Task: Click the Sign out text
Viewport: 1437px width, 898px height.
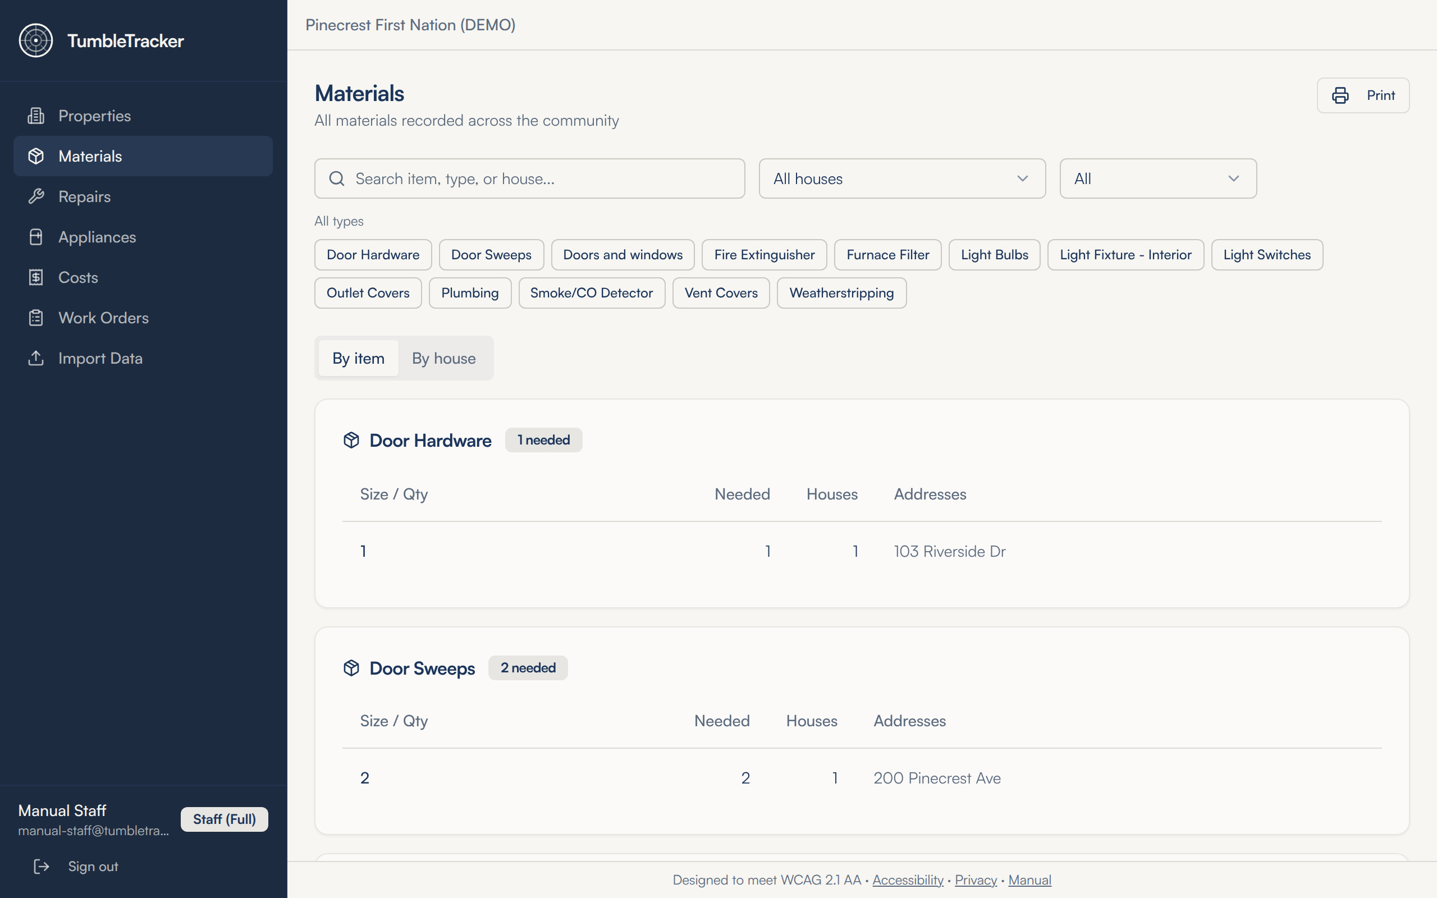Action: (93, 867)
